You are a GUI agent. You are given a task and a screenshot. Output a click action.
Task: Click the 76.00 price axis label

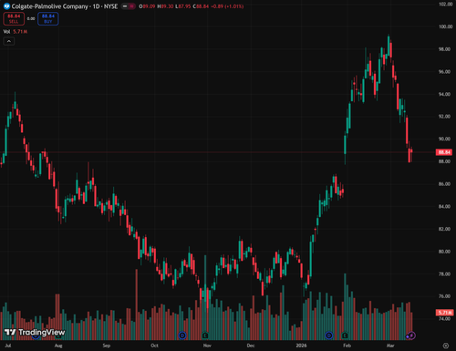coord(444,296)
